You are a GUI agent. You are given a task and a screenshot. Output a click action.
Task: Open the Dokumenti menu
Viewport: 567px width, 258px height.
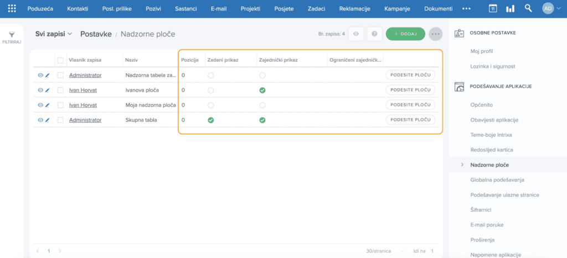[439, 9]
